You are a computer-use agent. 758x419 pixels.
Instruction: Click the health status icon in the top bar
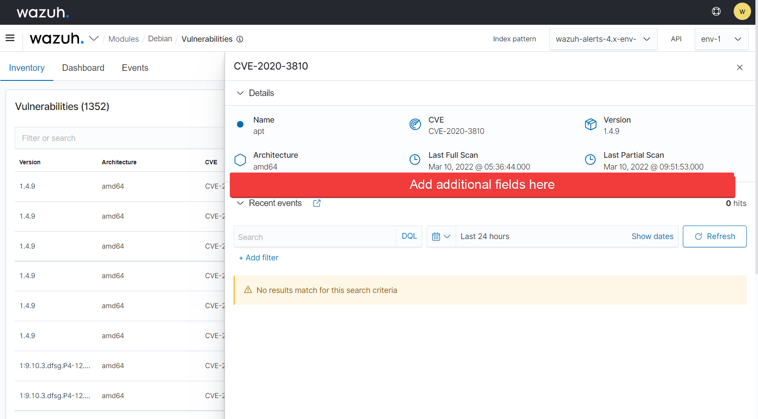pos(716,11)
